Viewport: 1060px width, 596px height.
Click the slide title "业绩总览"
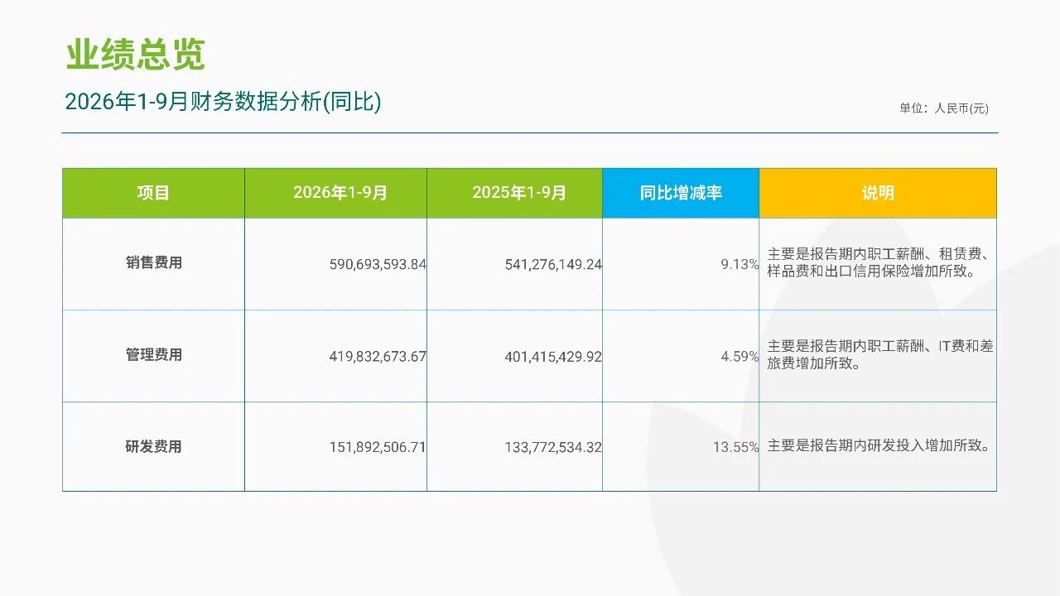[x=135, y=55]
